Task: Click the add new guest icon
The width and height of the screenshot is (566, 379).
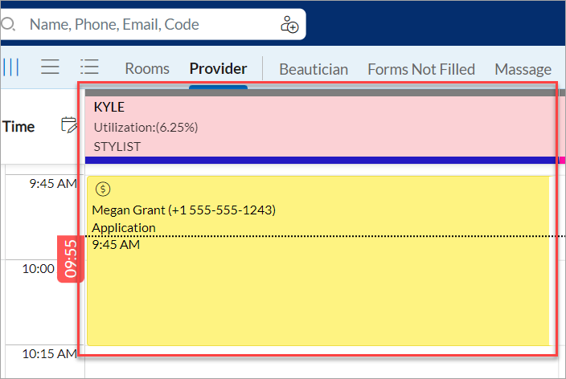Action: pyautogui.click(x=289, y=25)
